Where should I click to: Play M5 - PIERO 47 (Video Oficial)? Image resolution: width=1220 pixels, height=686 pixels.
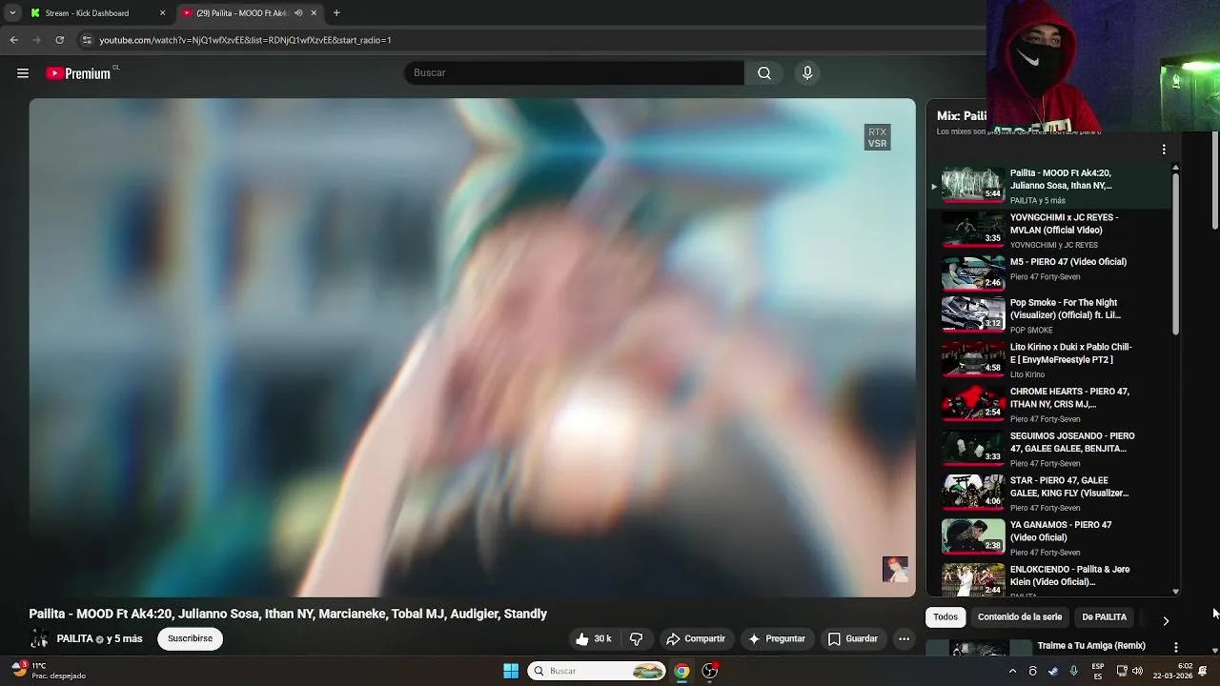1048,273
